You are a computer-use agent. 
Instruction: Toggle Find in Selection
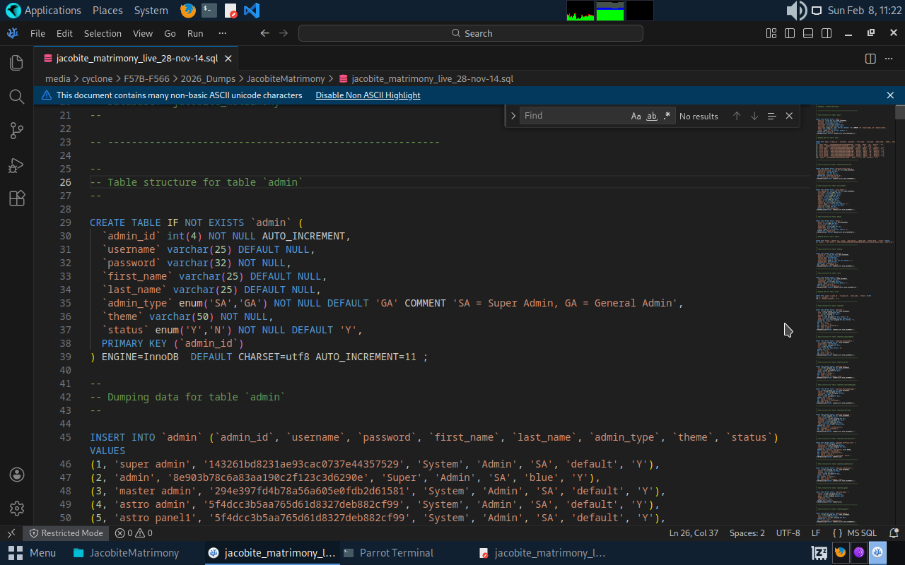pyautogui.click(x=771, y=116)
